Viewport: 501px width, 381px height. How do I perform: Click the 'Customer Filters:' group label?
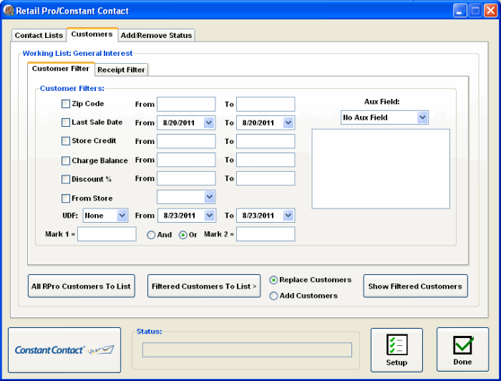[x=72, y=88]
